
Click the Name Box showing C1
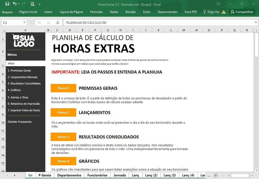pyautogui.click(x=12, y=23)
